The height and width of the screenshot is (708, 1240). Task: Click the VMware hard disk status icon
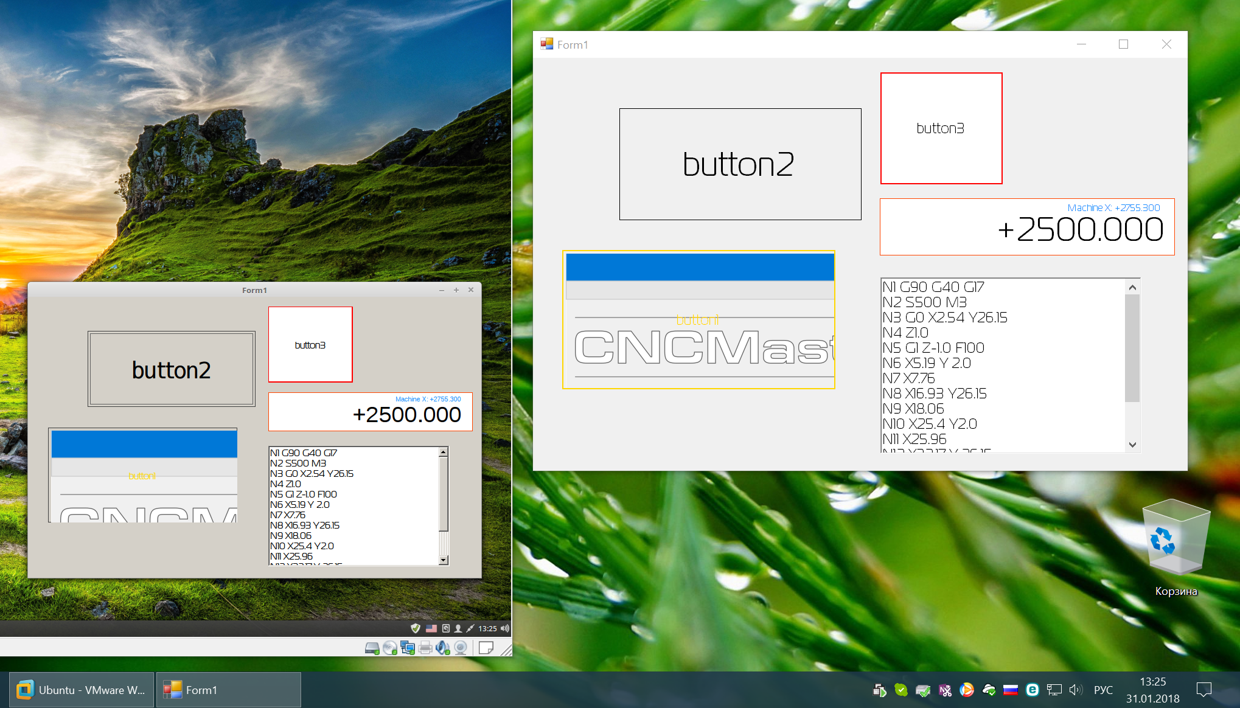point(372,648)
